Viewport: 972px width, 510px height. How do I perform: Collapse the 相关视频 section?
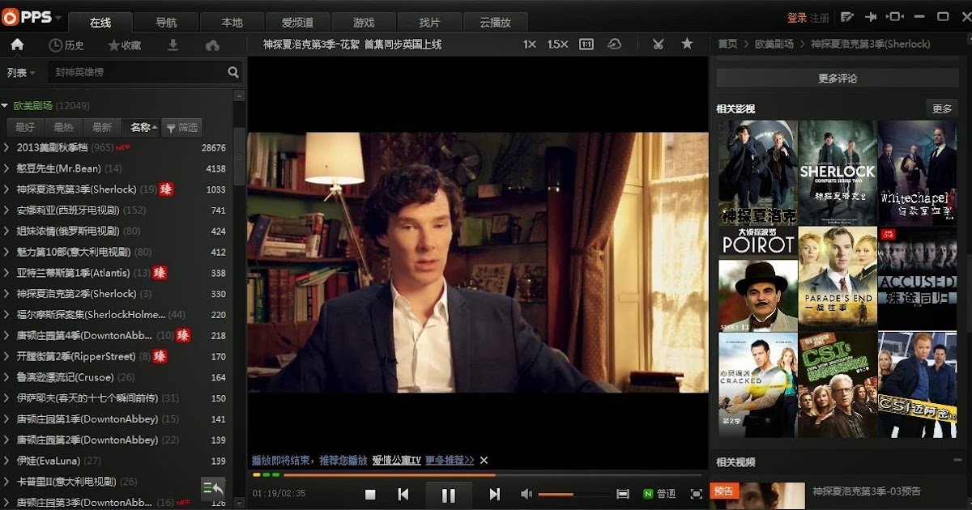957,461
